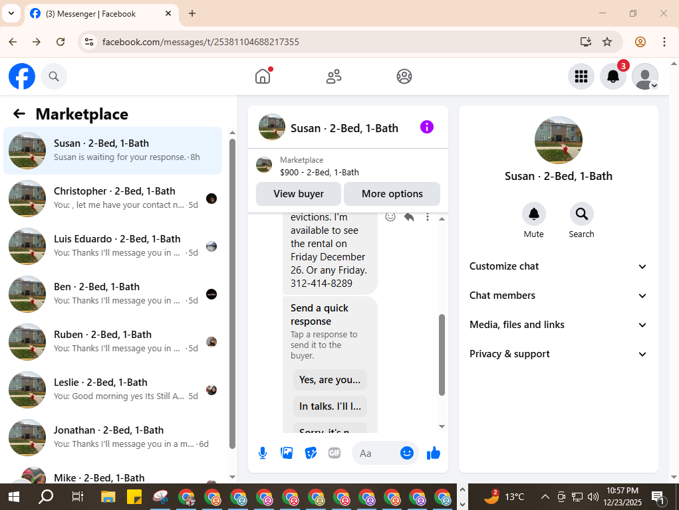Image resolution: width=679 pixels, height=510 pixels.
Task: Attach a photo using image icon
Action: point(287,454)
